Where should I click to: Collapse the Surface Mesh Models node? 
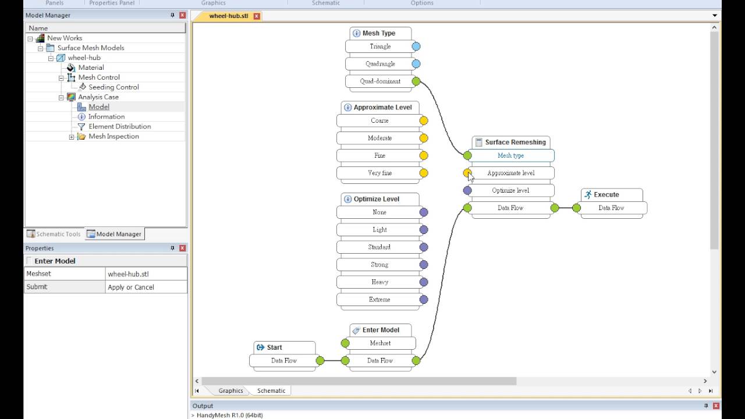(41, 48)
